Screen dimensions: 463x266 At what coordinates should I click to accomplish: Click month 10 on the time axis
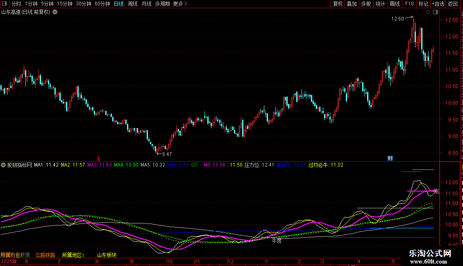pos(170,261)
